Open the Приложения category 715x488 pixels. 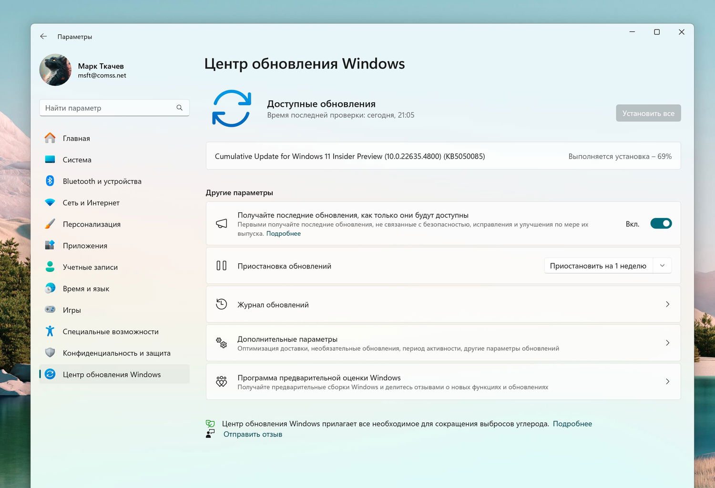point(114,245)
